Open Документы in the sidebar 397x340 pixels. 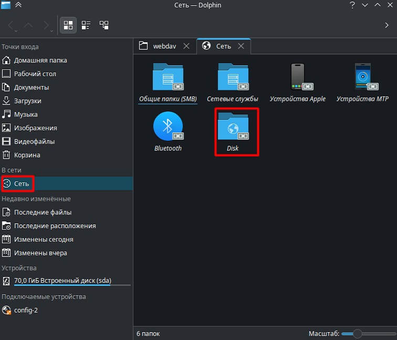[x=66, y=87]
